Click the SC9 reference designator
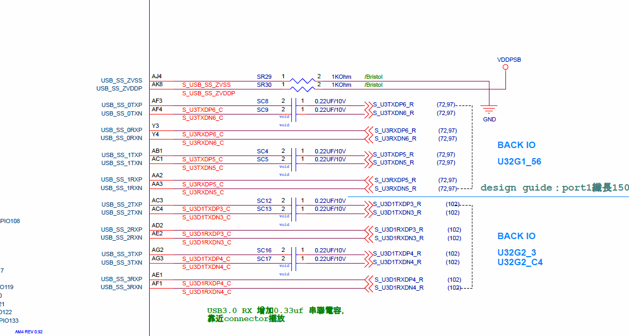The width and height of the screenshot is (629, 336). point(263,110)
